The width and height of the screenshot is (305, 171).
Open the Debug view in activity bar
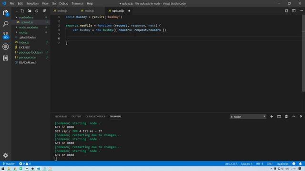point(6,47)
